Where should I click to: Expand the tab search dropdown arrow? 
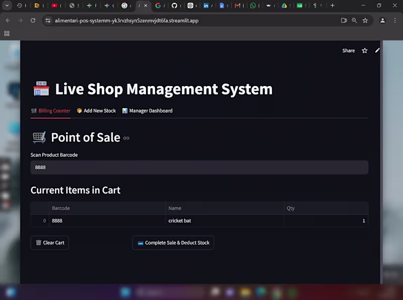7,6
